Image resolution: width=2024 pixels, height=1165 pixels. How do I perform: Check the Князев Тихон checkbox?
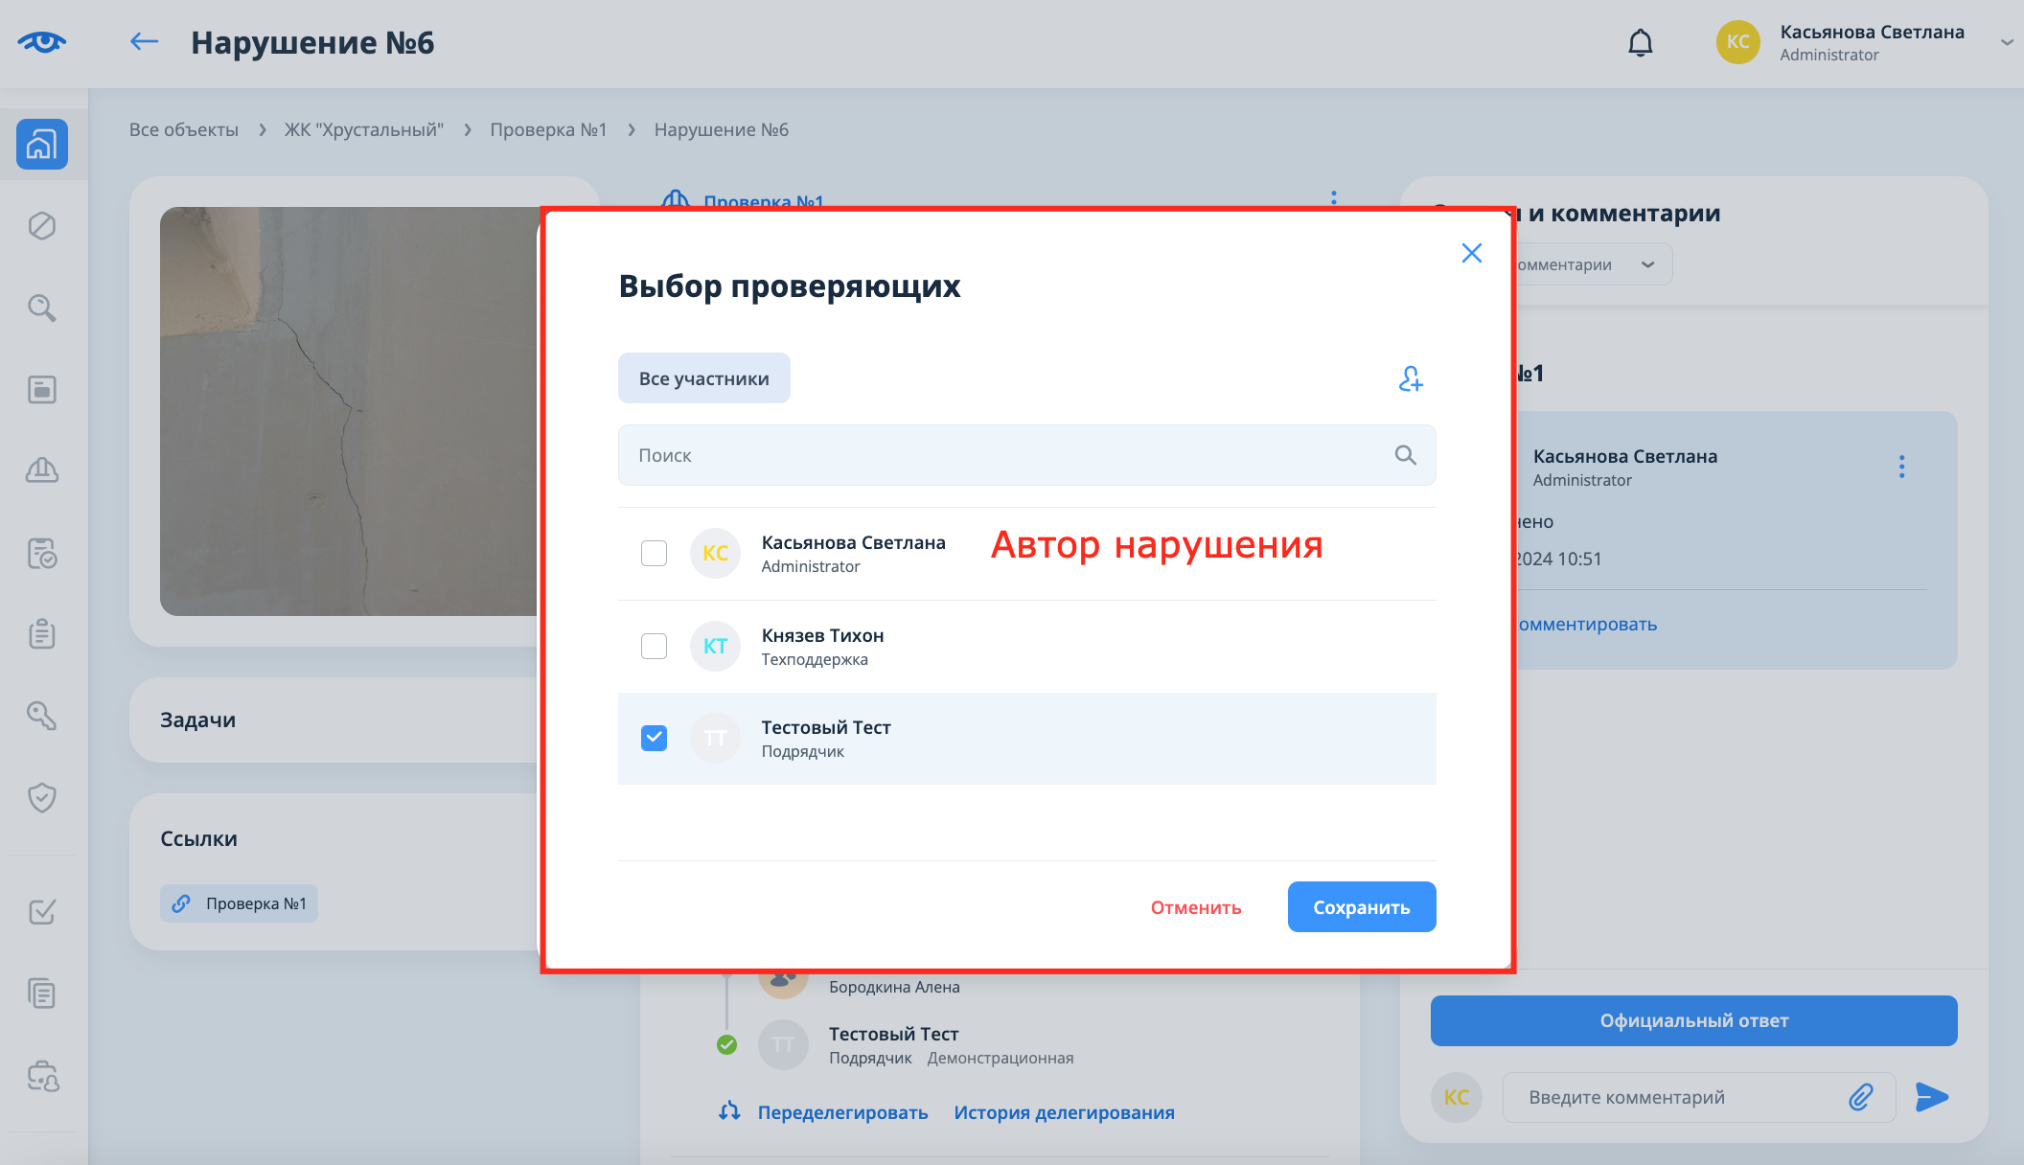(x=654, y=646)
